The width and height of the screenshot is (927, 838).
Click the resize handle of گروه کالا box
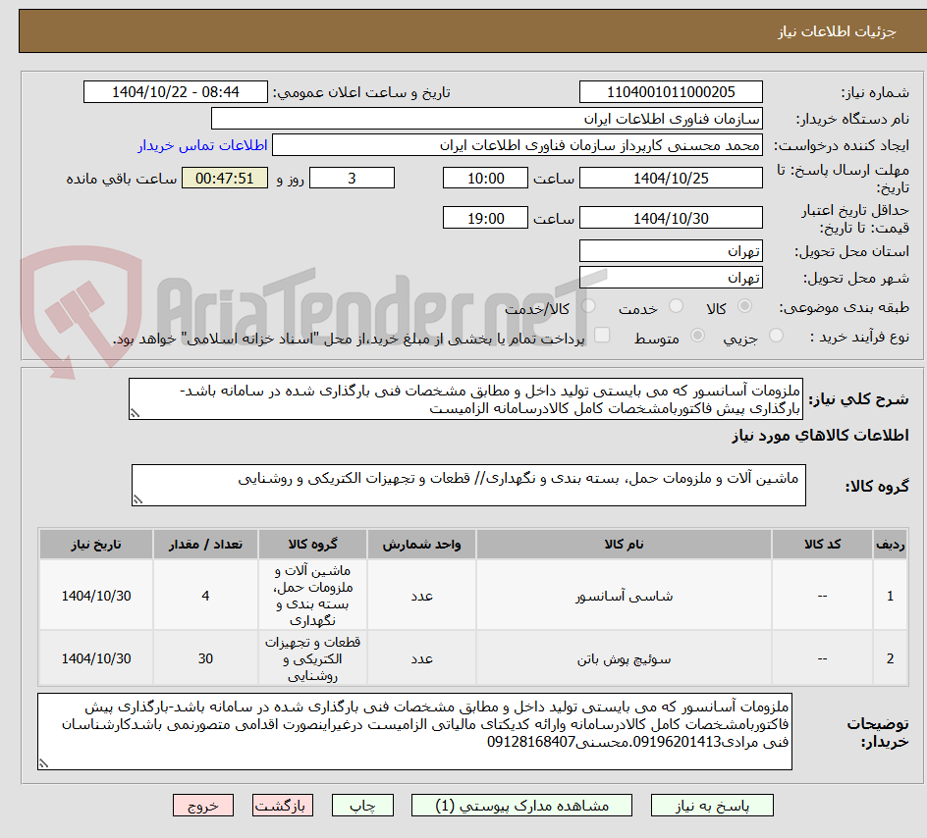137,499
